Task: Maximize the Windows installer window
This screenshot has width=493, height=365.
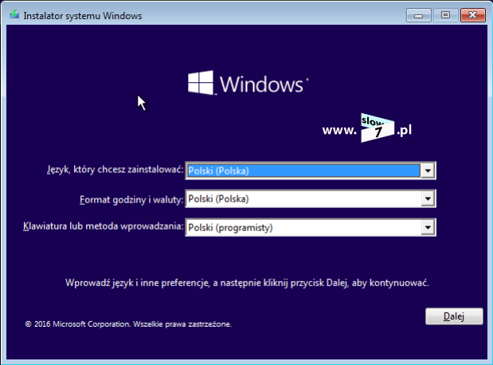Action: (445, 15)
